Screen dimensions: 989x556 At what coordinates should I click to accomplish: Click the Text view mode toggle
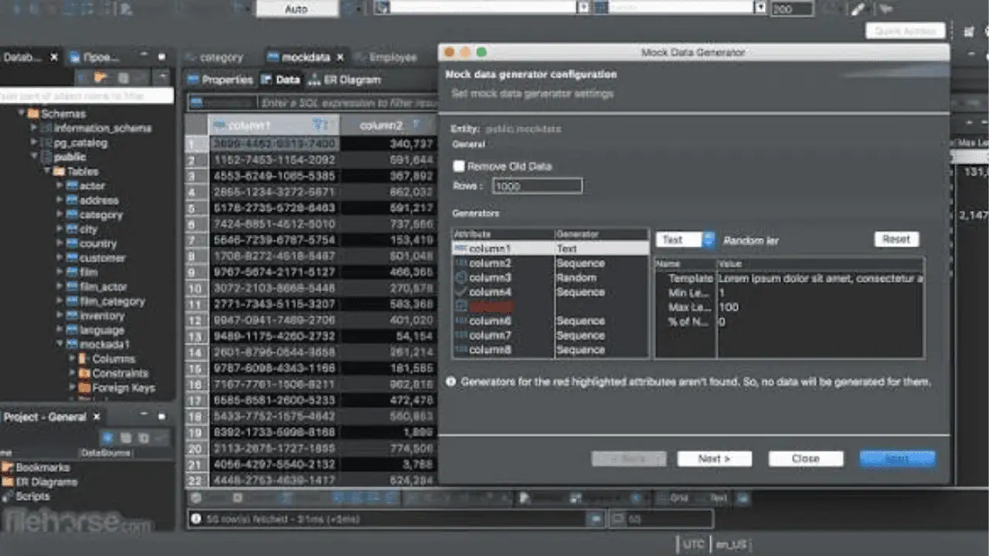tap(719, 498)
